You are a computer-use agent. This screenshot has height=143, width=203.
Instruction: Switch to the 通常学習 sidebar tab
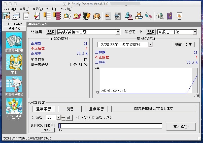pyautogui.click(x=14, y=29)
